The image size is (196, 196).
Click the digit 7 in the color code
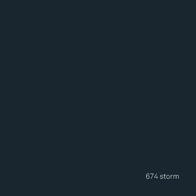pos(152,176)
